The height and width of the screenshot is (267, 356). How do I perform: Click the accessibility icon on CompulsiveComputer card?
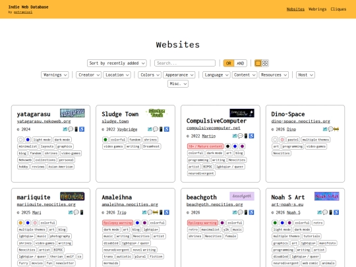pos(251,136)
